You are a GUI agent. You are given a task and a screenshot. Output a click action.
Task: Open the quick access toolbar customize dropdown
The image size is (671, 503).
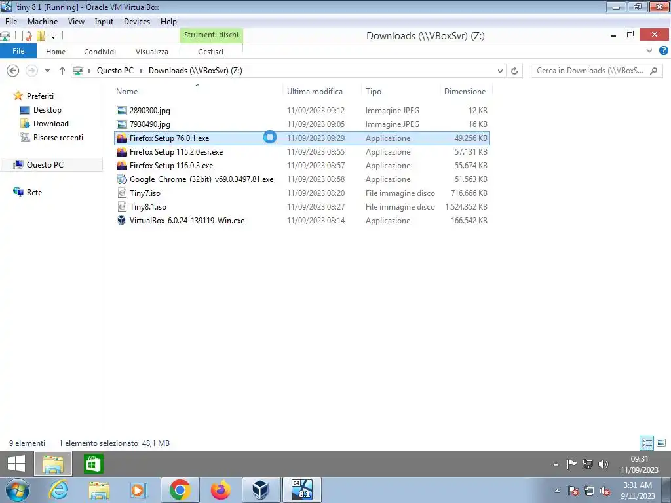click(54, 37)
